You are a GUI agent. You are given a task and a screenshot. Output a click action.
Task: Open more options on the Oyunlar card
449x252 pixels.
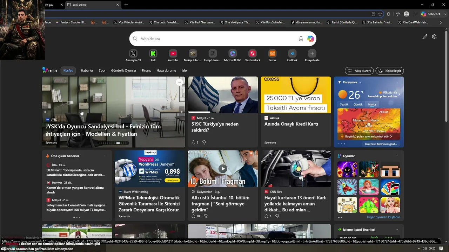pyautogui.click(x=397, y=156)
